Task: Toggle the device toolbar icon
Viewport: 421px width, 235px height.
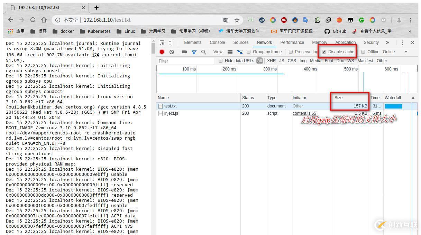Action: coord(171,43)
